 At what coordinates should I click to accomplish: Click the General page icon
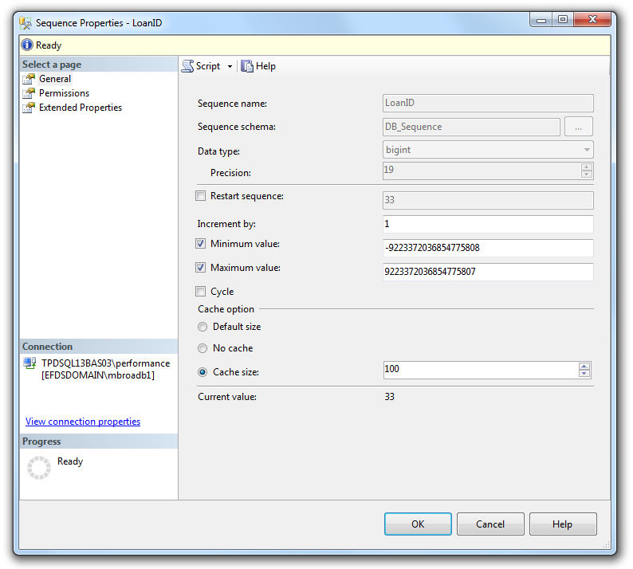[x=29, y=79]
